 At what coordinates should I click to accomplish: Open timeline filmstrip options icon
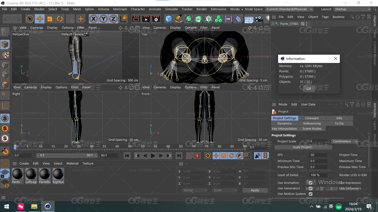265,156
